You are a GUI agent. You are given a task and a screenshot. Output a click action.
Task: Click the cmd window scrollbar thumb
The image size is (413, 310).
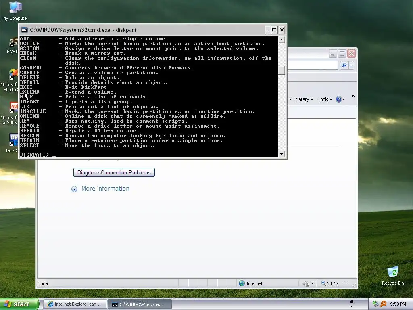pos(282,70)
